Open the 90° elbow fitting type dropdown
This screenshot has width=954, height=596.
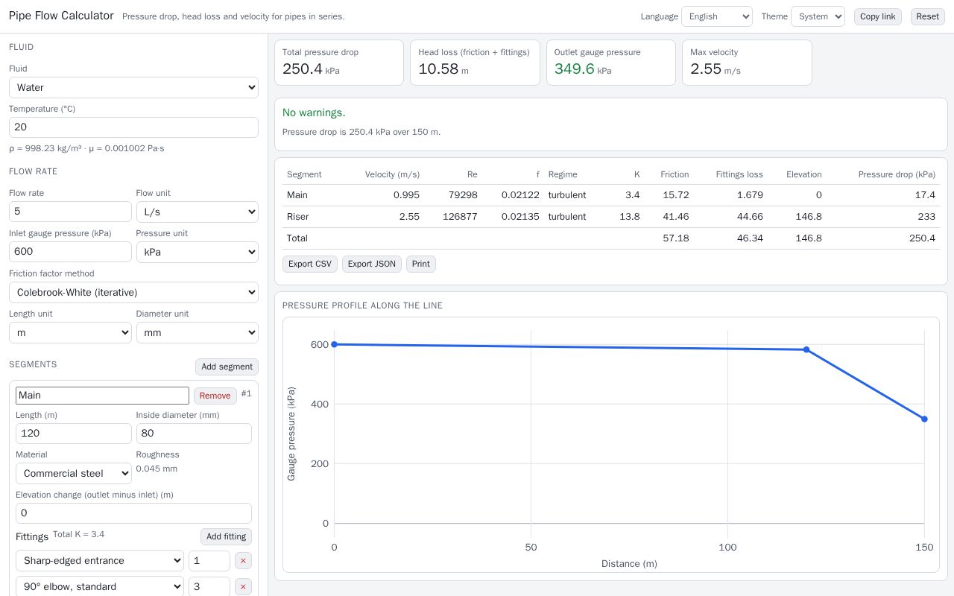[x=100, y=587]
